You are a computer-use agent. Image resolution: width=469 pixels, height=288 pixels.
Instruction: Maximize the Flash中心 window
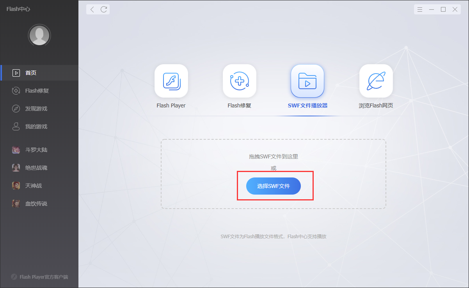(443, 9)
